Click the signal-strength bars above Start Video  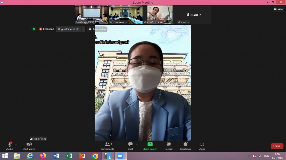click(32, 139)
